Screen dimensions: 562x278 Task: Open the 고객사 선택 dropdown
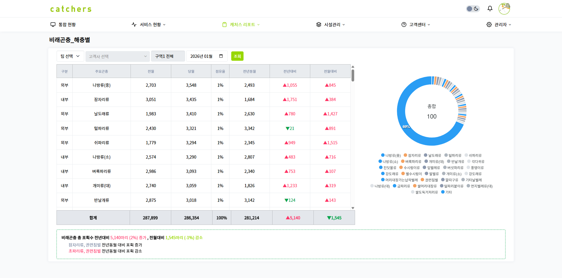(117, 56)
